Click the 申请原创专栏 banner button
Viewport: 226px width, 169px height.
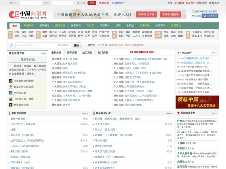point(147,15)
